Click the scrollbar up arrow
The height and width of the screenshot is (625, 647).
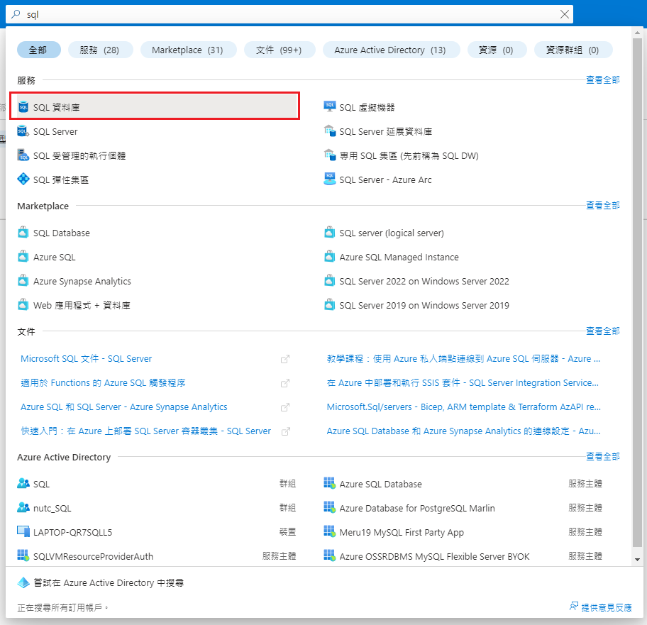(x=638, y=32)
